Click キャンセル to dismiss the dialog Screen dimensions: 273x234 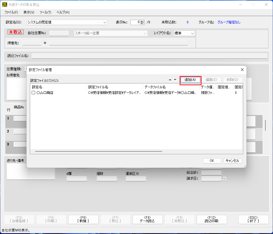pyautogui.click(x=233, y=161)
